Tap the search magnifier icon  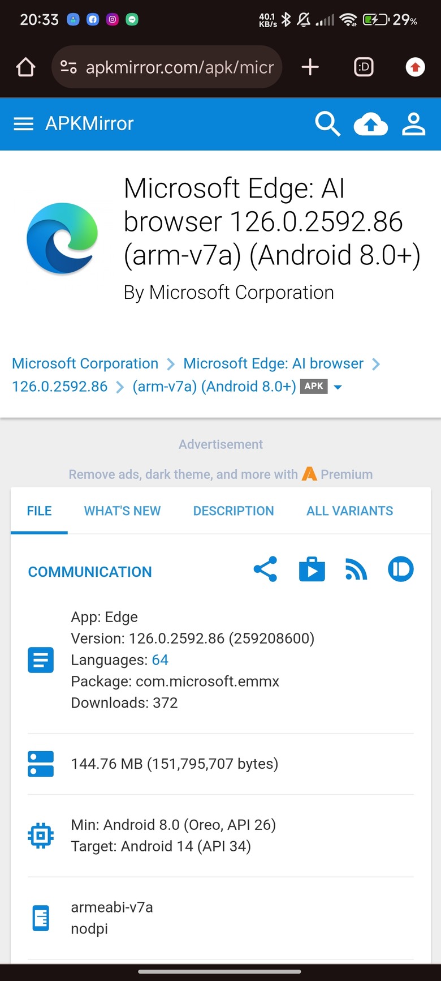[x=327, y=124]
